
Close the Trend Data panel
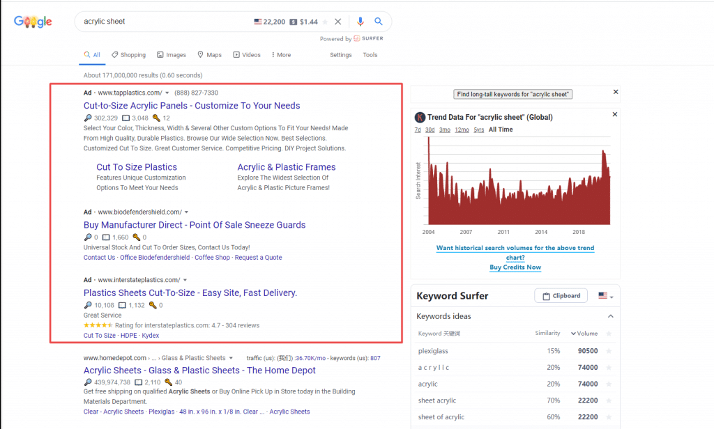pyautogui.click(x=615, y=114)
